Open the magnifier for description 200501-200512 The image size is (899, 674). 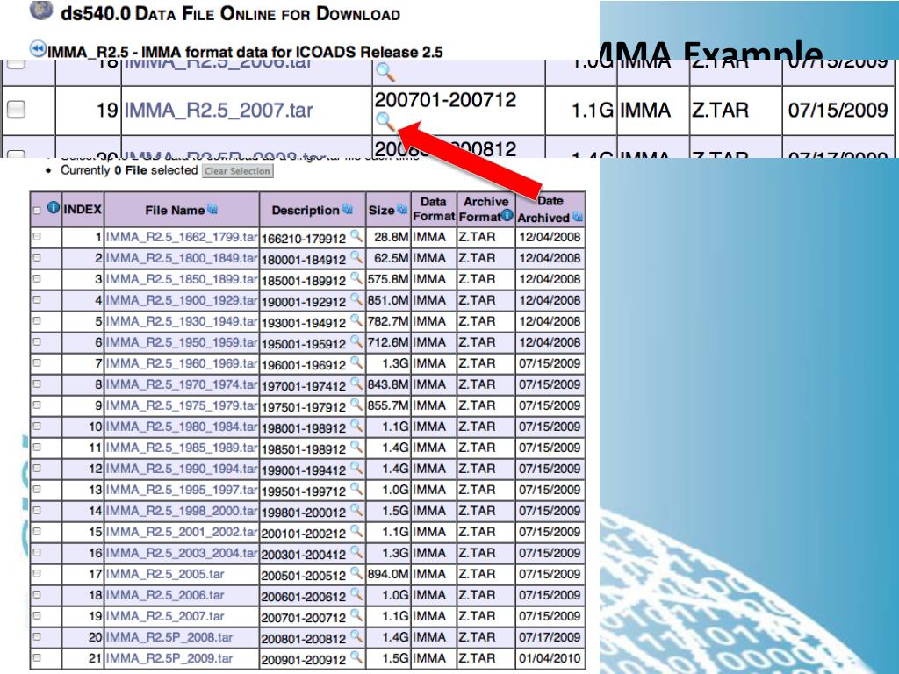(356, 572)
